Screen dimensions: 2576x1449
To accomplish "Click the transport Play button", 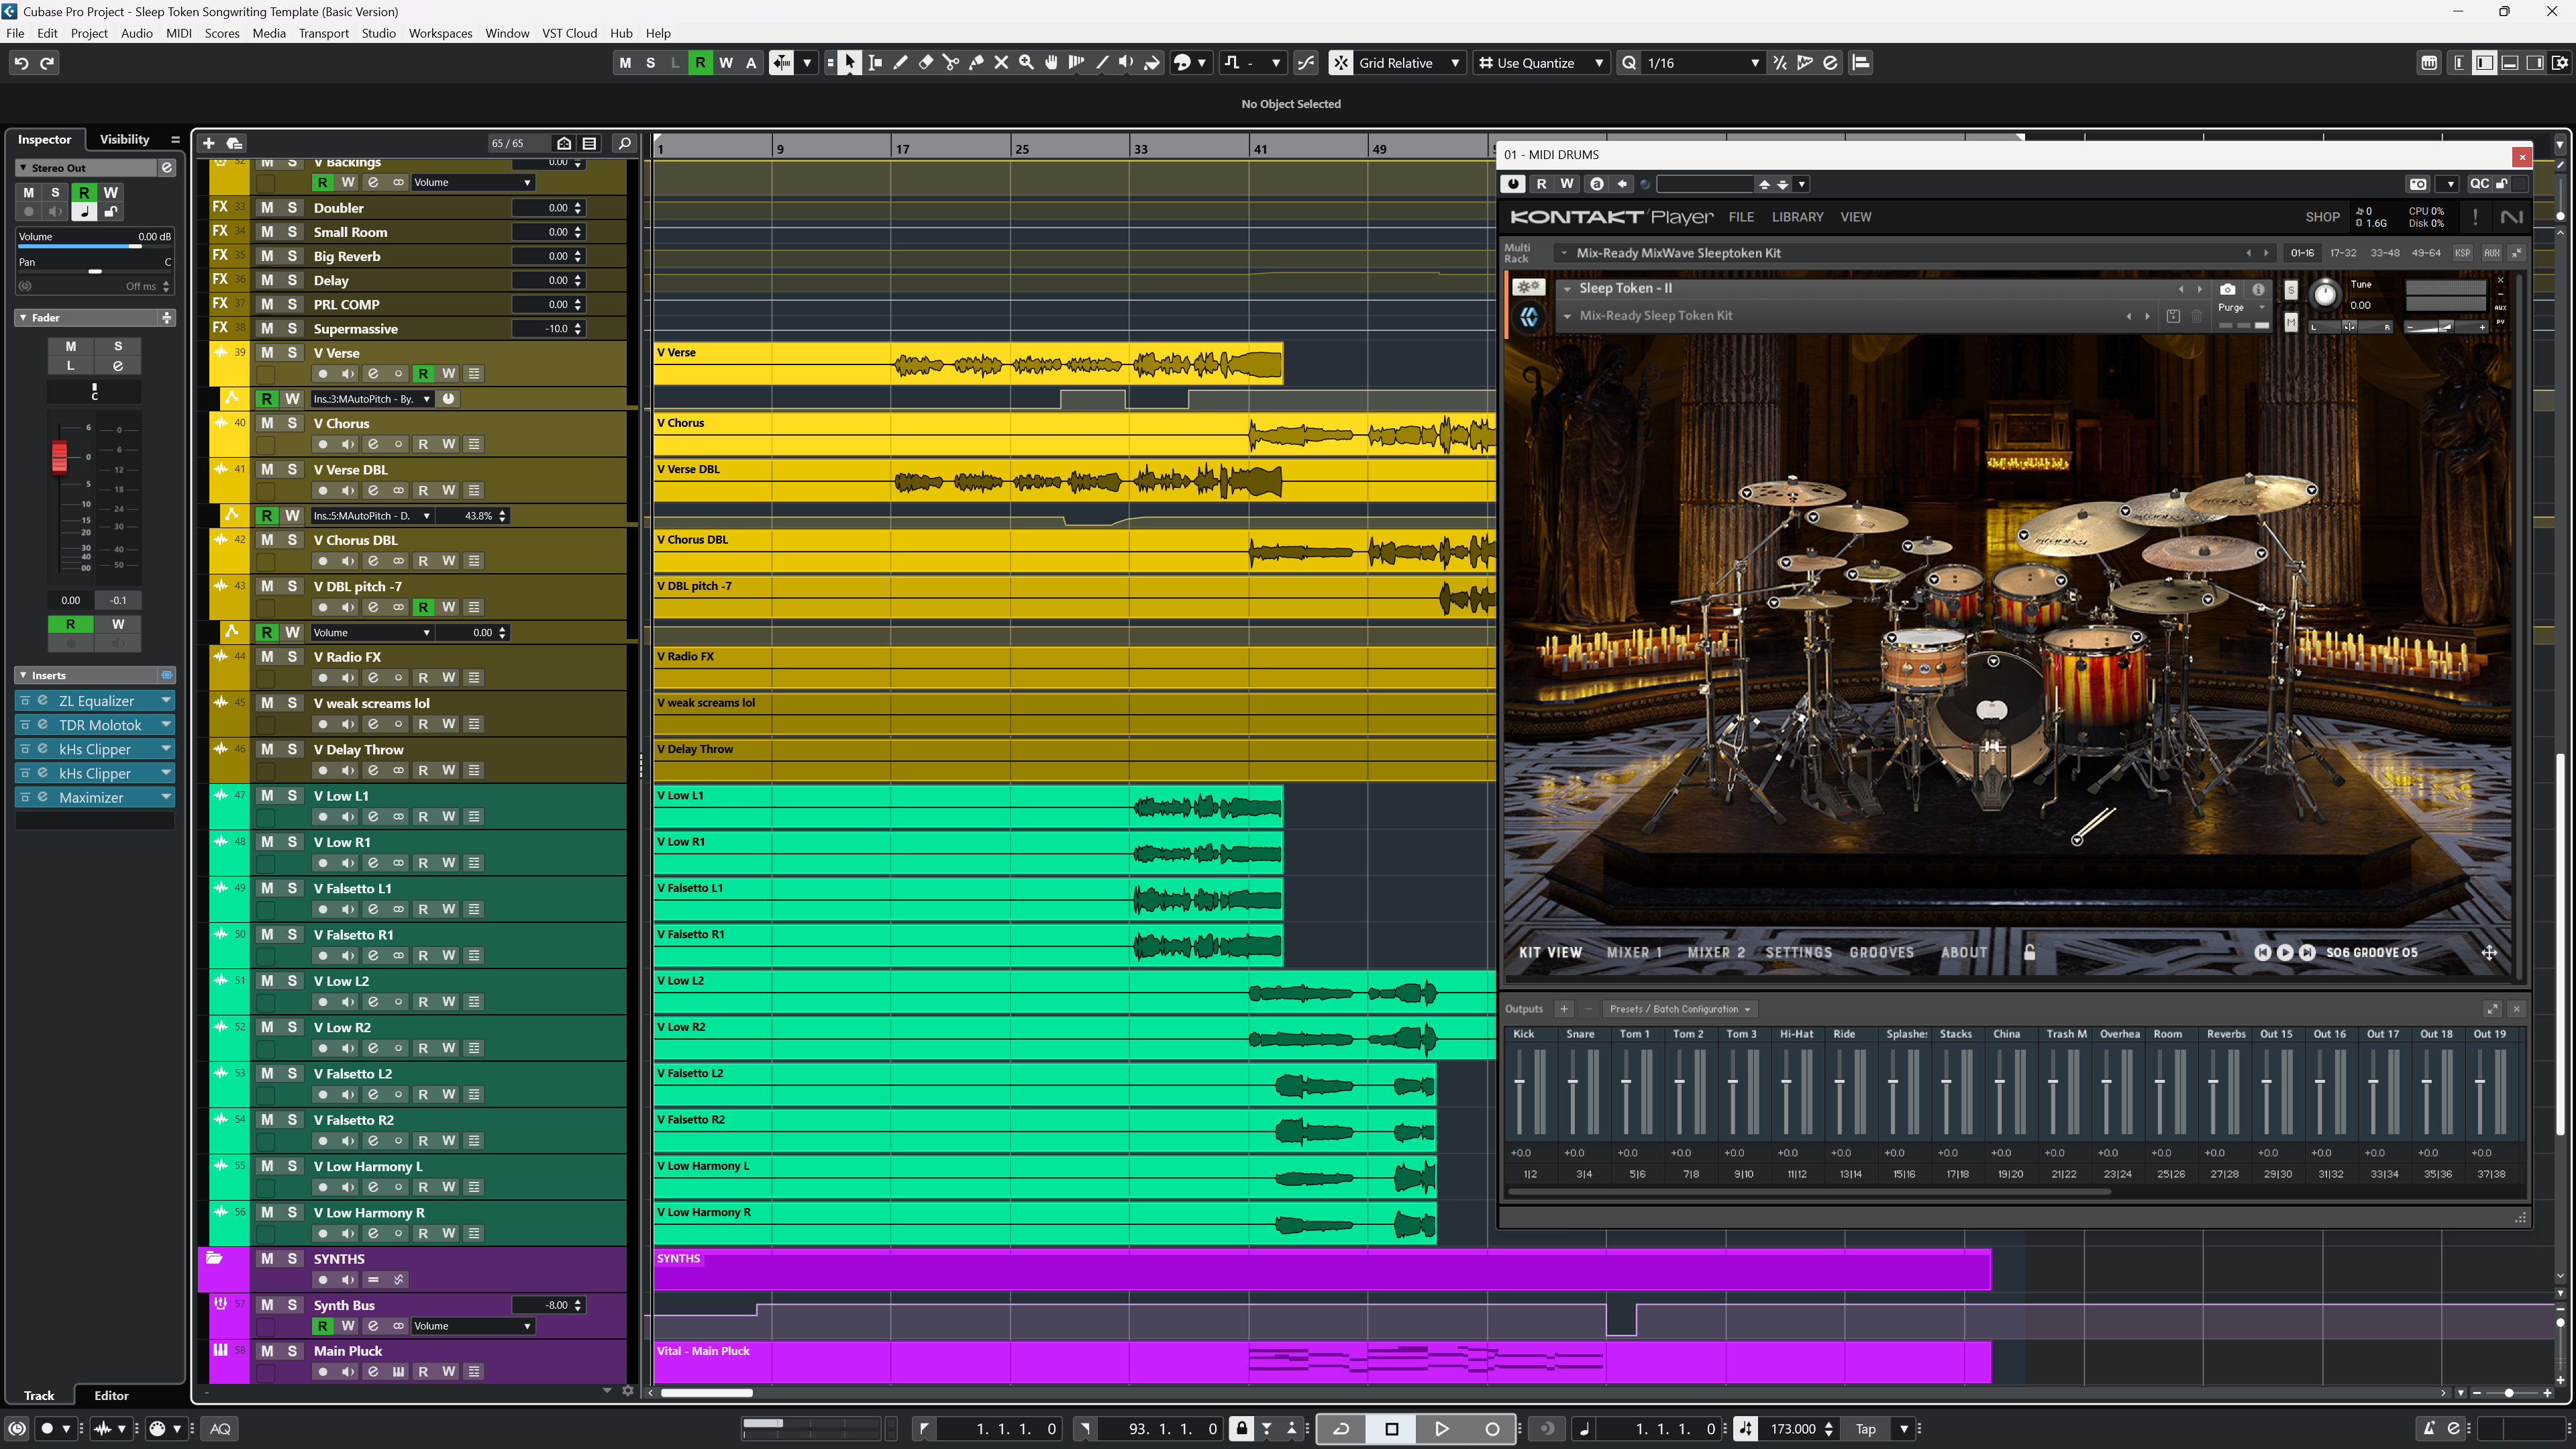I will (1441, 1429).
